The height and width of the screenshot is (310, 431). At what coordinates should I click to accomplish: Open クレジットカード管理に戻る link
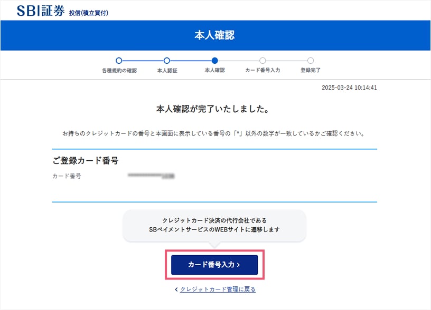click(x=218, y=288)
